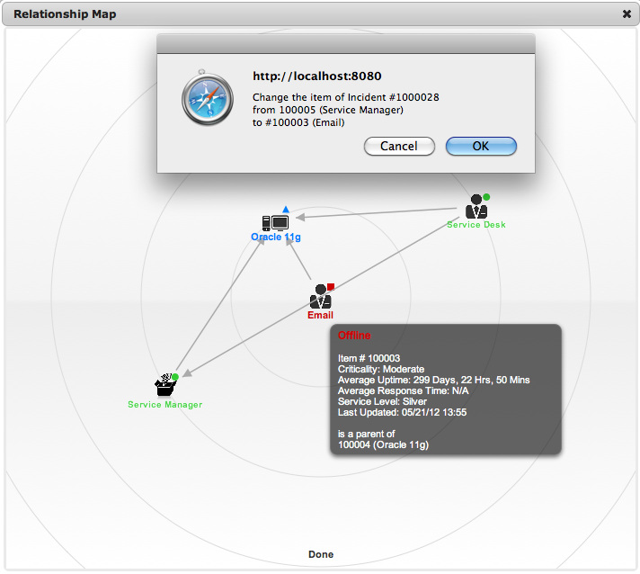Image resolution: width=640 pixels, height=574 pixels.
Task: Select the Service Manager box icon
Action: click(x=164, y=385)
